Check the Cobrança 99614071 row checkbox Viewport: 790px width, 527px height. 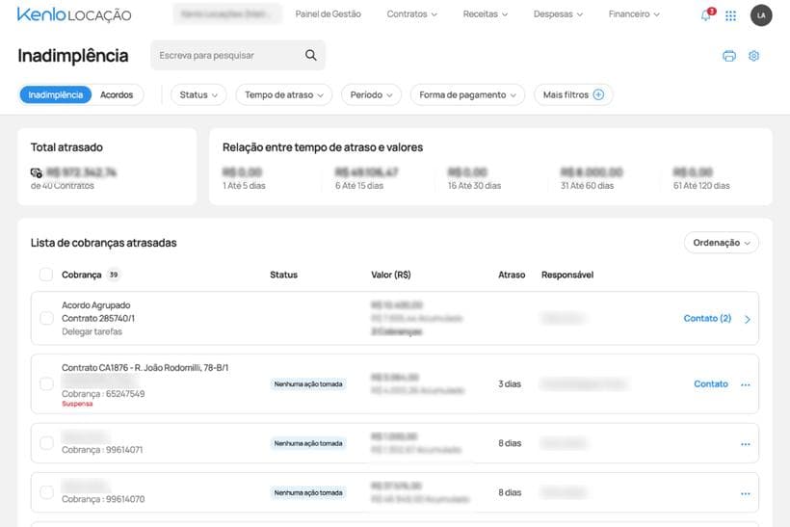pyautogui.click(x=46, y=443)
